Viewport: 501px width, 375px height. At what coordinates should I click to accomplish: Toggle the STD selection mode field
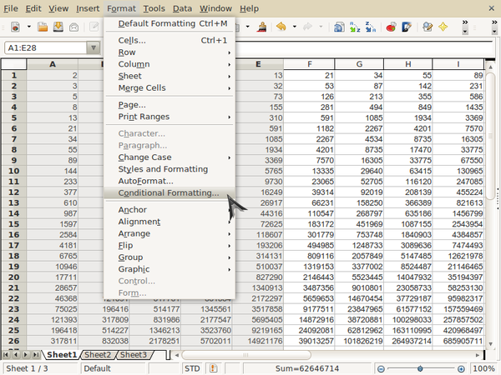(x=192, y=368)
